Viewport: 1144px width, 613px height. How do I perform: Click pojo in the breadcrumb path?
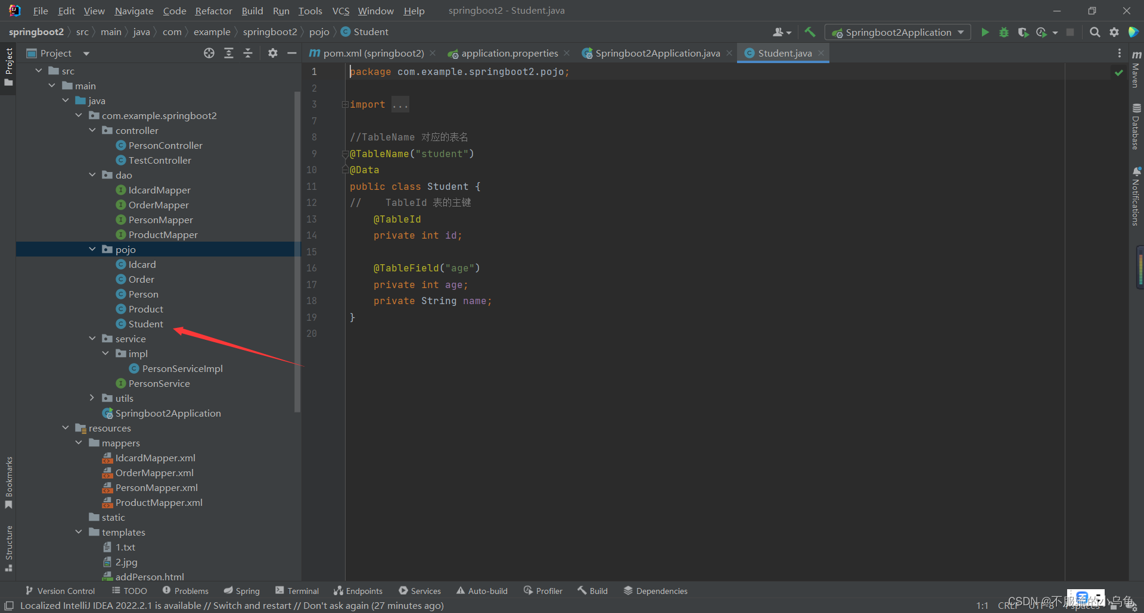(319, 32)
